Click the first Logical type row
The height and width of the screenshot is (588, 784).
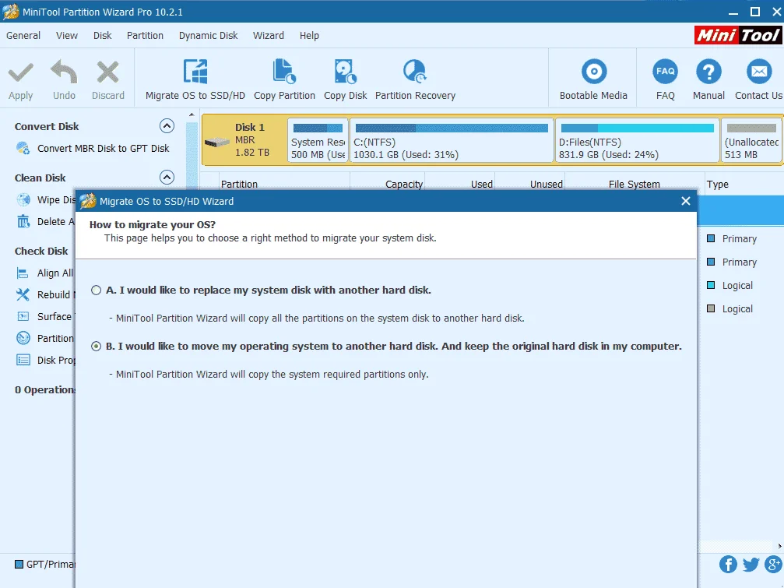coord(740,286)
